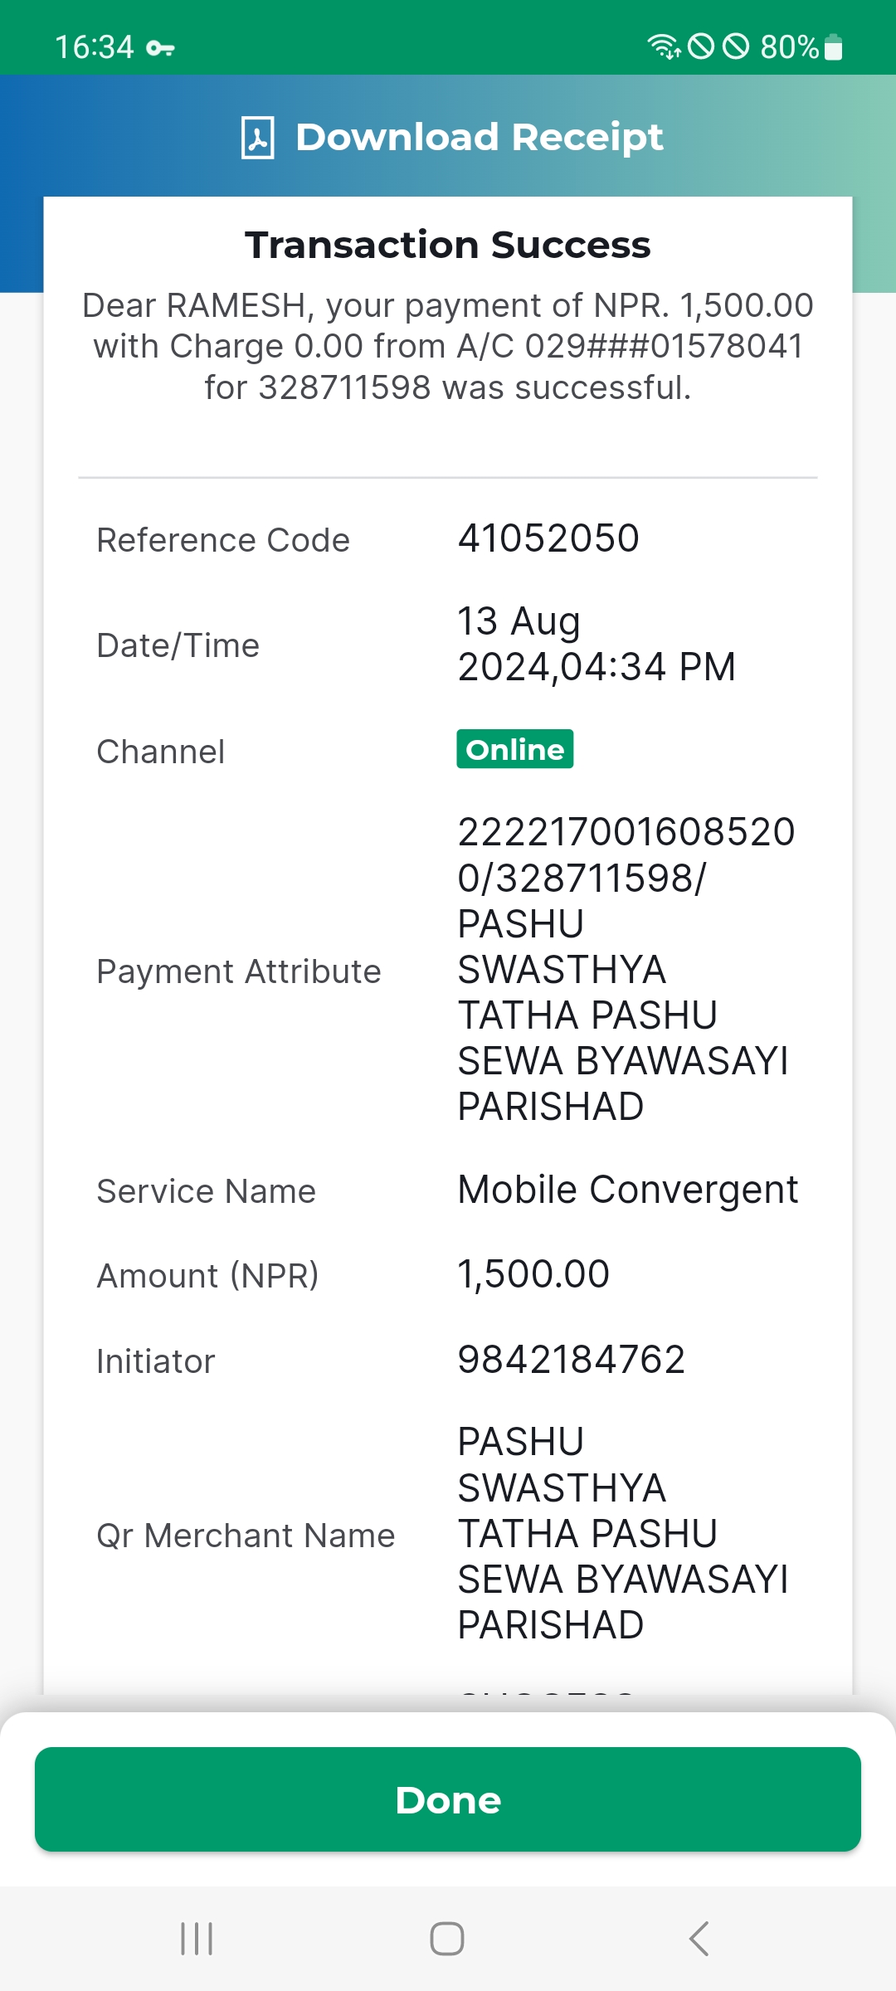Image resolution: width=896 pixels, height=1991 pixels.
Task: Tap the Payment Attribute value text
Action: click(626, 969)
